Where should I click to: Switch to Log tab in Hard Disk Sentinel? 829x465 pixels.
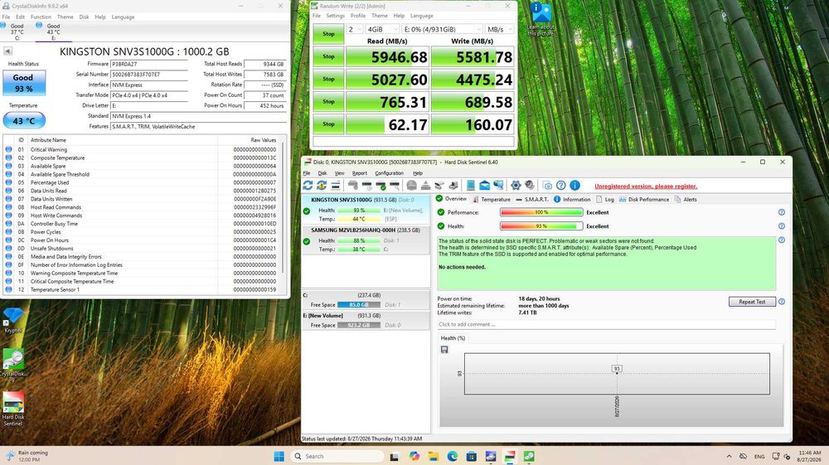point(605,199)
